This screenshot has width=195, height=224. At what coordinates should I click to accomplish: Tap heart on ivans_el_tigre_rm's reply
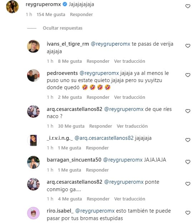click(188, 46)
